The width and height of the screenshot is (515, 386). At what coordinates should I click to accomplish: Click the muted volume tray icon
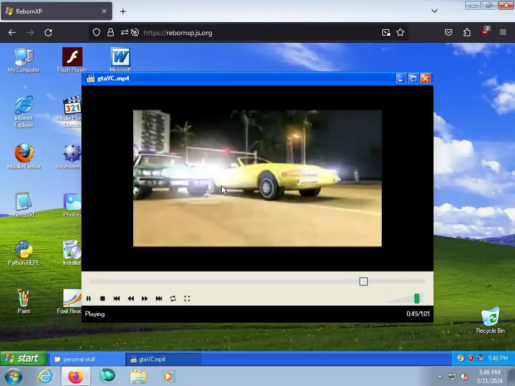pyautogui.click(x=464, y=377)
